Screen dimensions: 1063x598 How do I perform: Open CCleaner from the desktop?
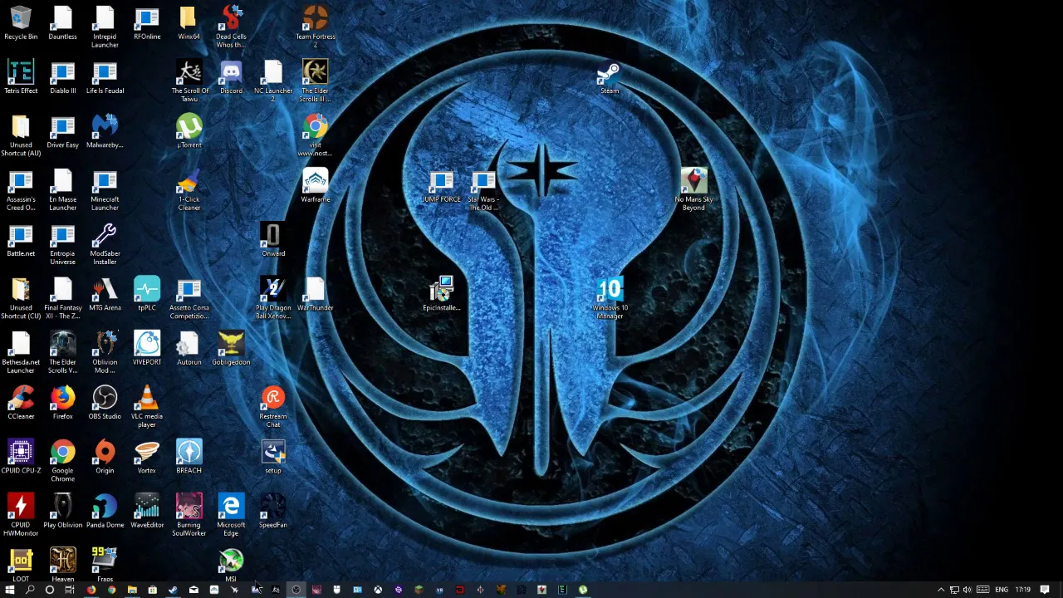pyautogui.click(x=21, y=402)
